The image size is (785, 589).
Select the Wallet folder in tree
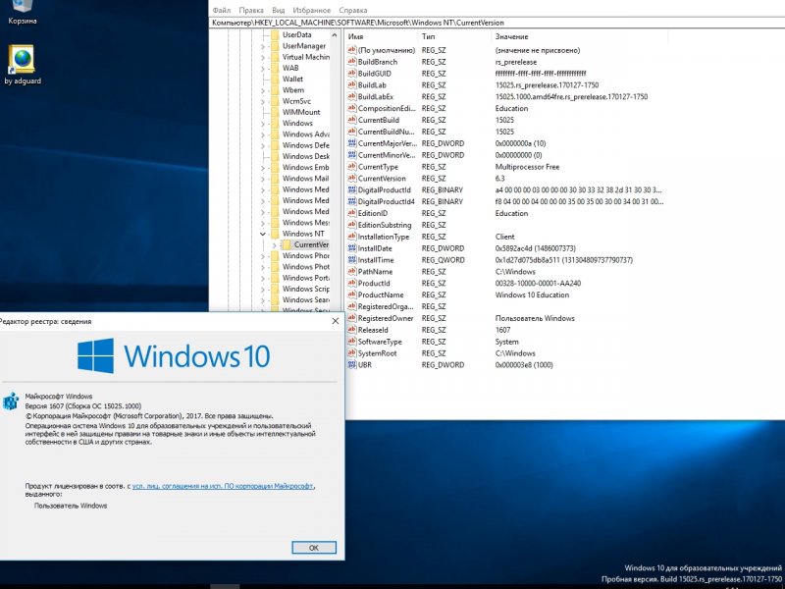(292, 80)
